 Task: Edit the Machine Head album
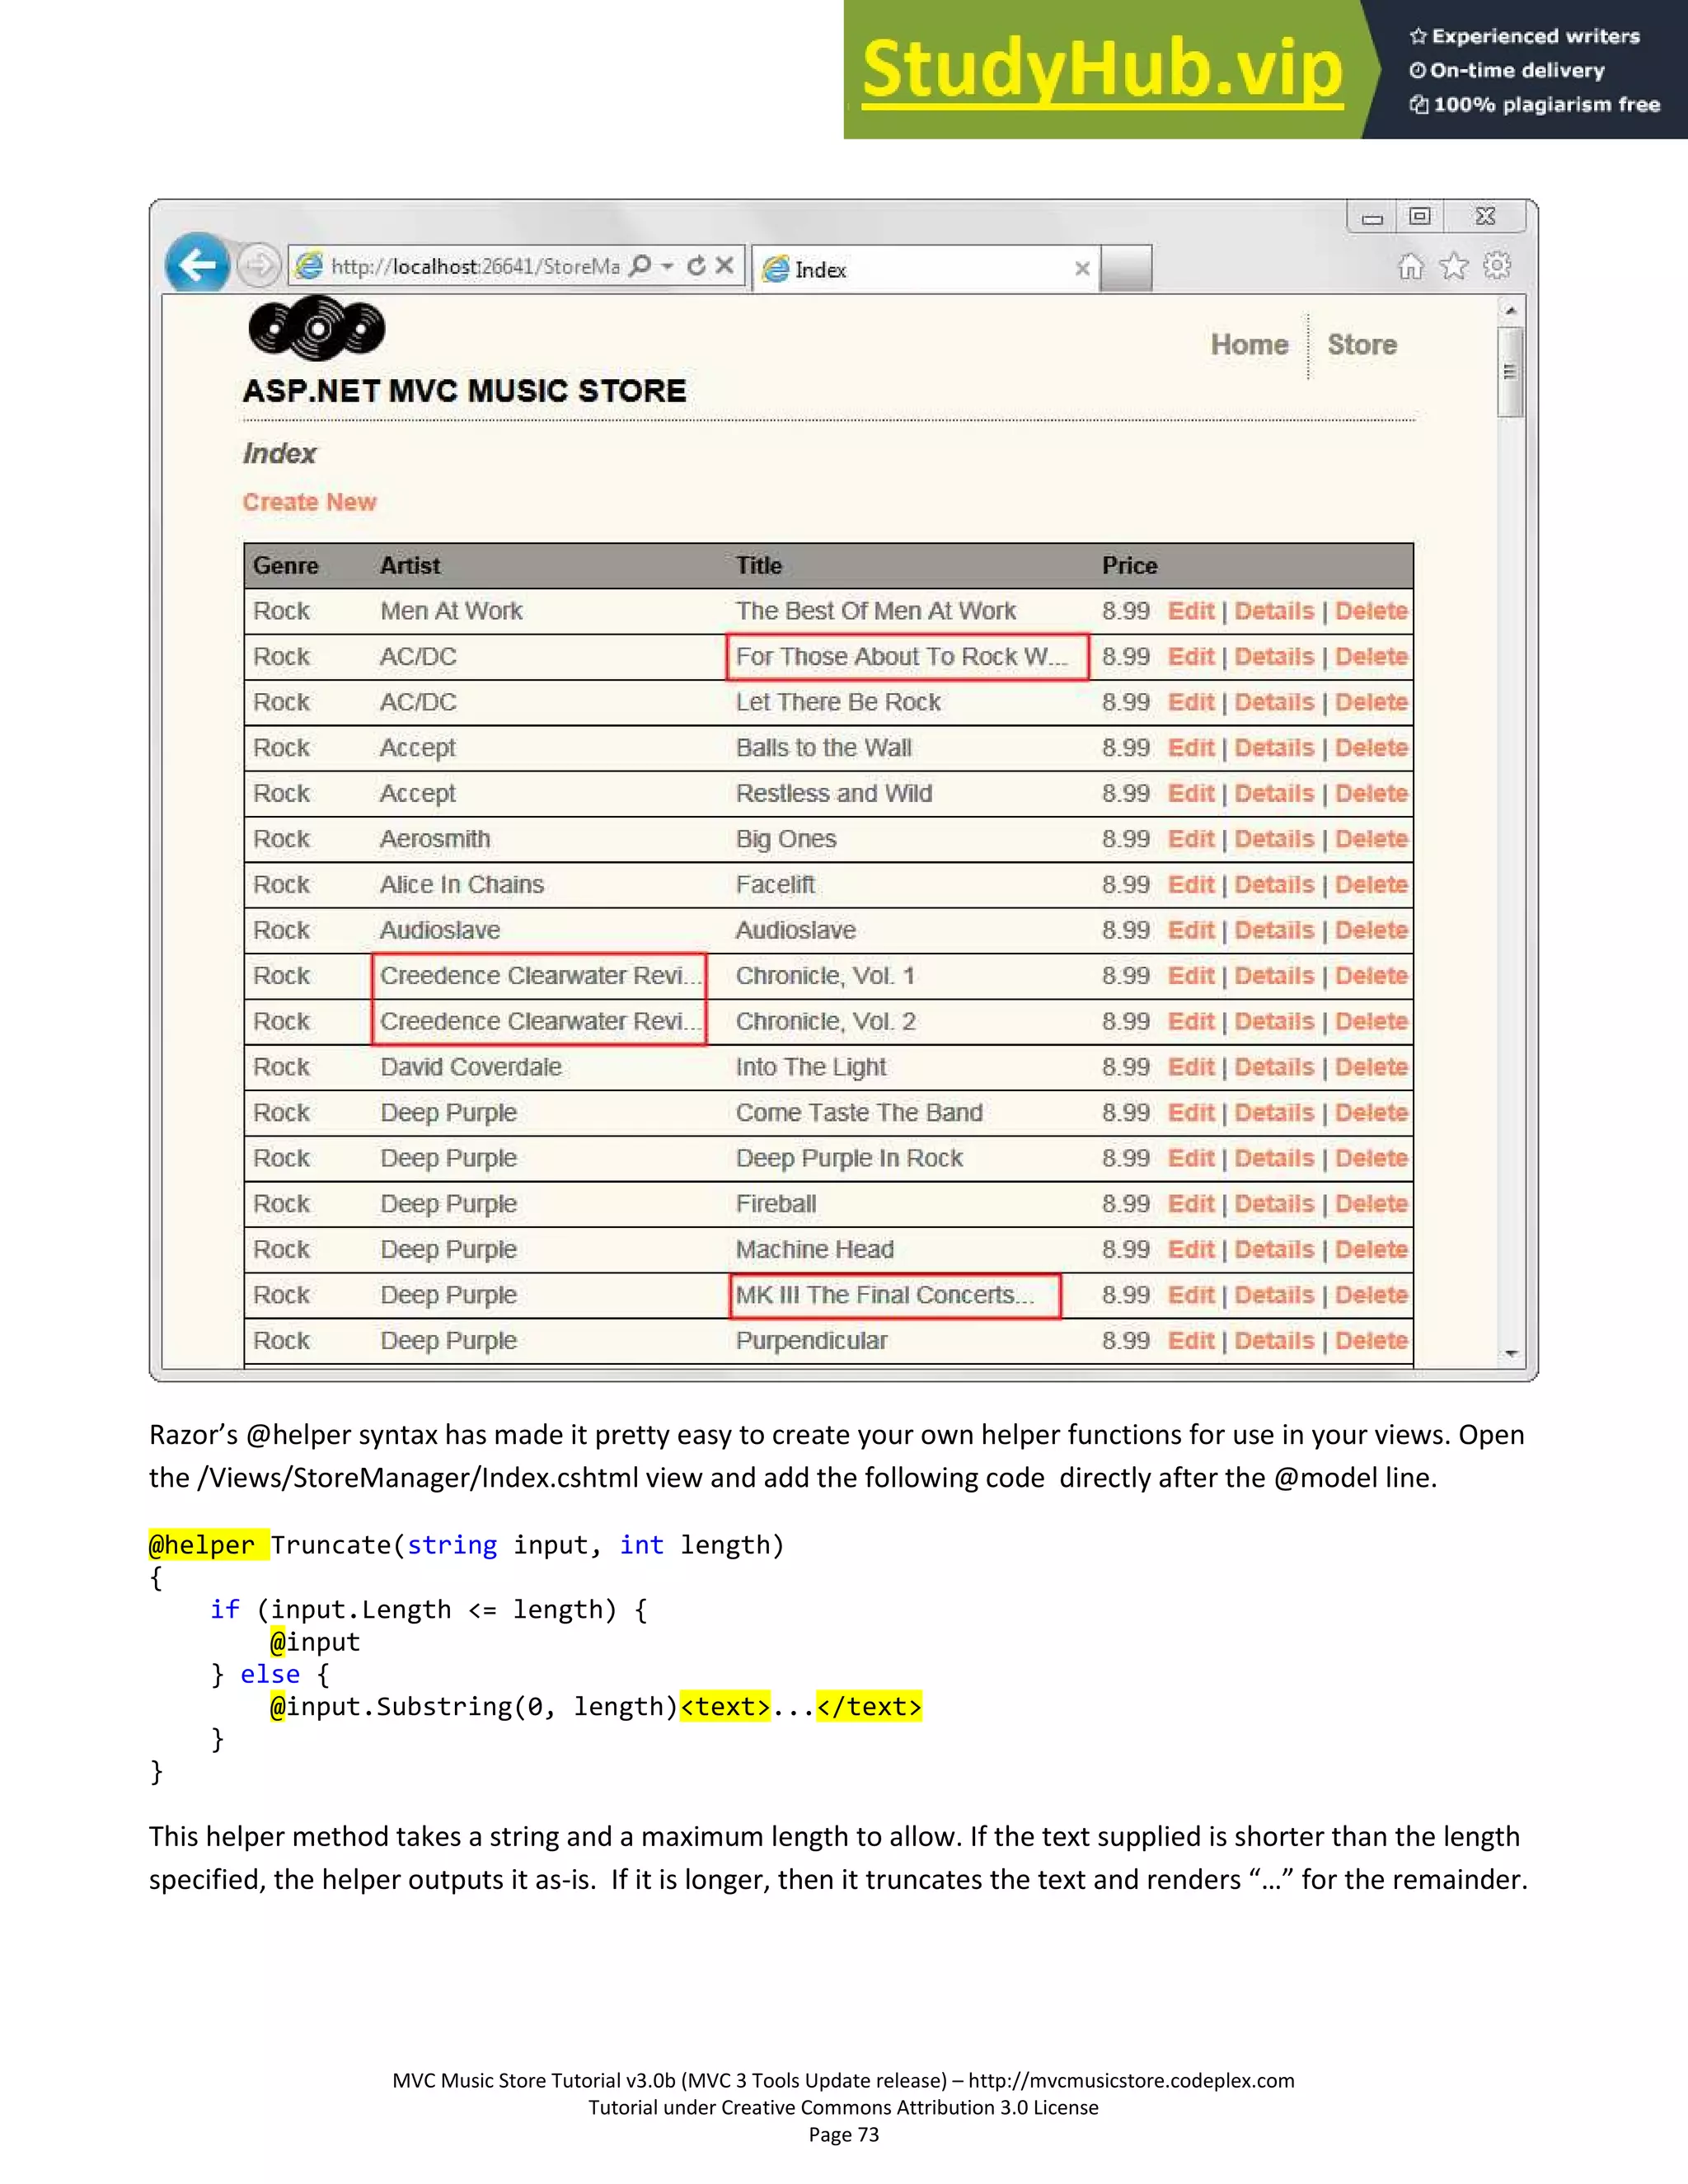[x=1190, y=1250]
